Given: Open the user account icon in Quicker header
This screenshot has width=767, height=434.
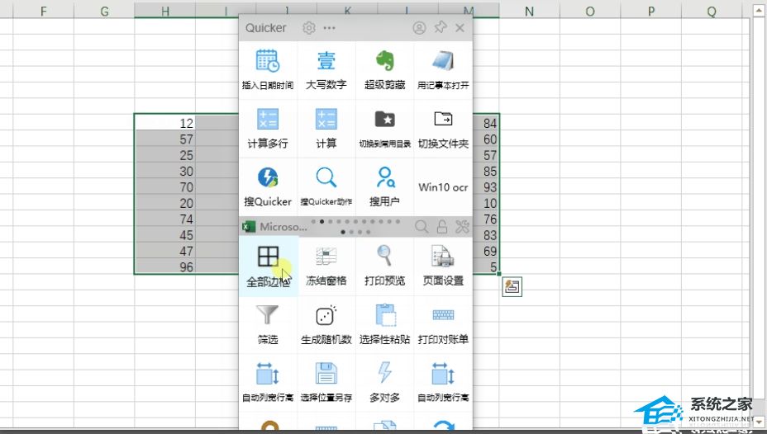Looking at the screenshot, I should point(419,28).
